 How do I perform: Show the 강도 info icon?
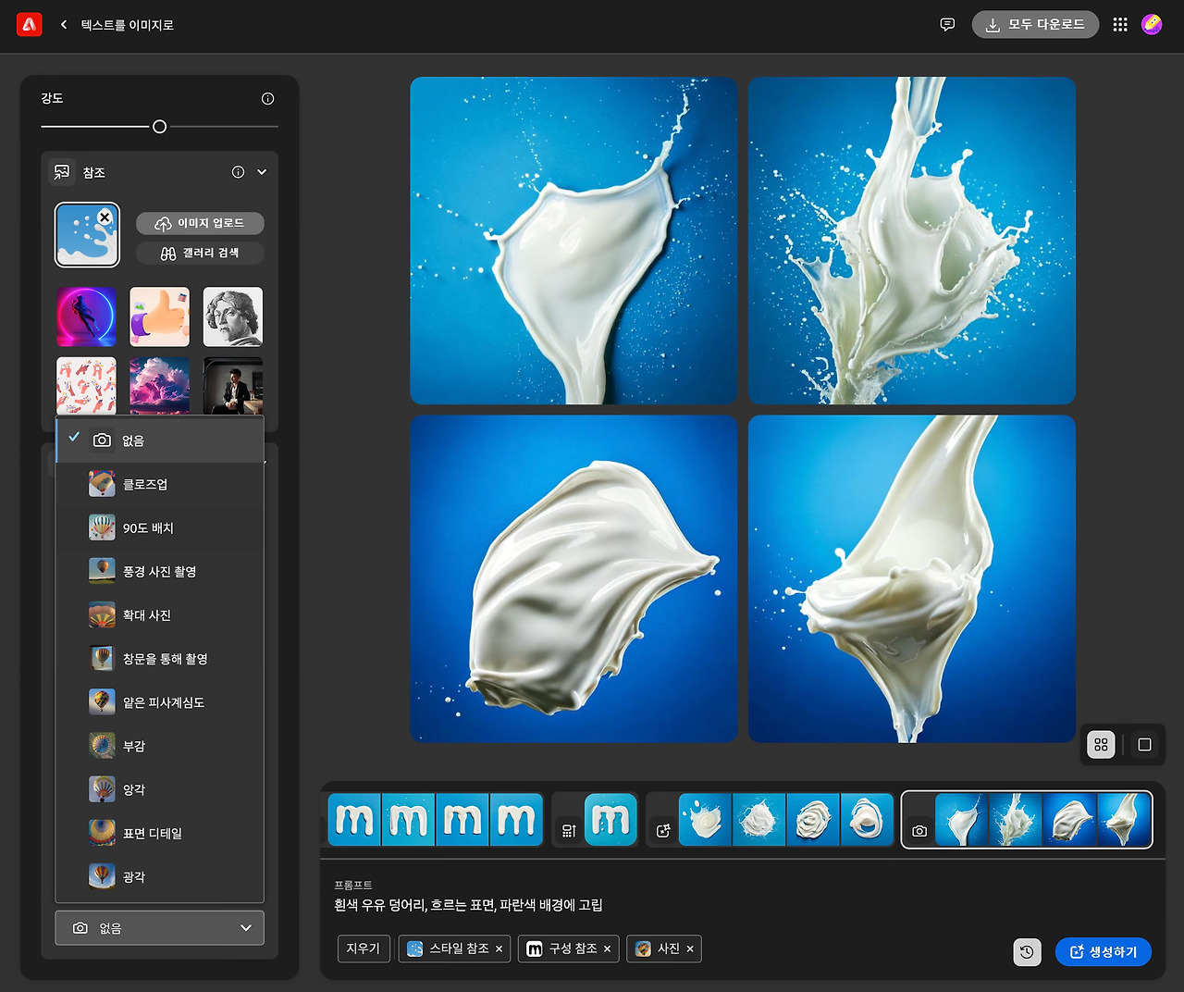268,99
